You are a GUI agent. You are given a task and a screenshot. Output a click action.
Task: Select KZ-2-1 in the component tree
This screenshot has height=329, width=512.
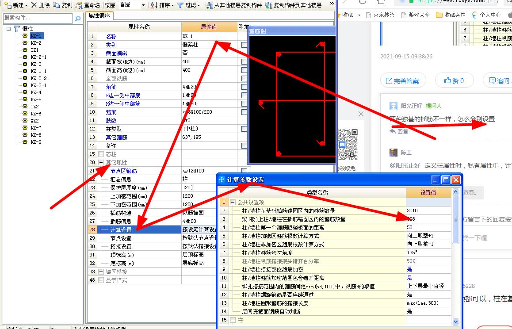tap(38, 57)
